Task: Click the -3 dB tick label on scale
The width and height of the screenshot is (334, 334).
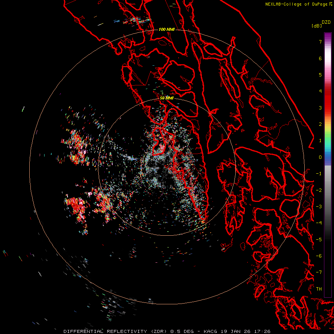Action: pyautogui.click(x=319, y=207)
